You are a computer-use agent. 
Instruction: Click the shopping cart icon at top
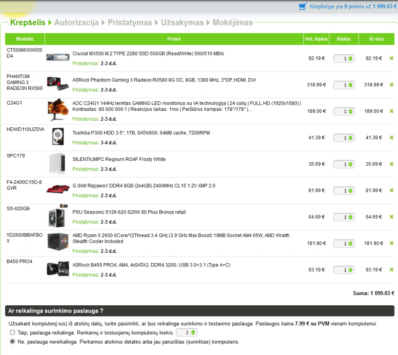click(x=303, y=6)
